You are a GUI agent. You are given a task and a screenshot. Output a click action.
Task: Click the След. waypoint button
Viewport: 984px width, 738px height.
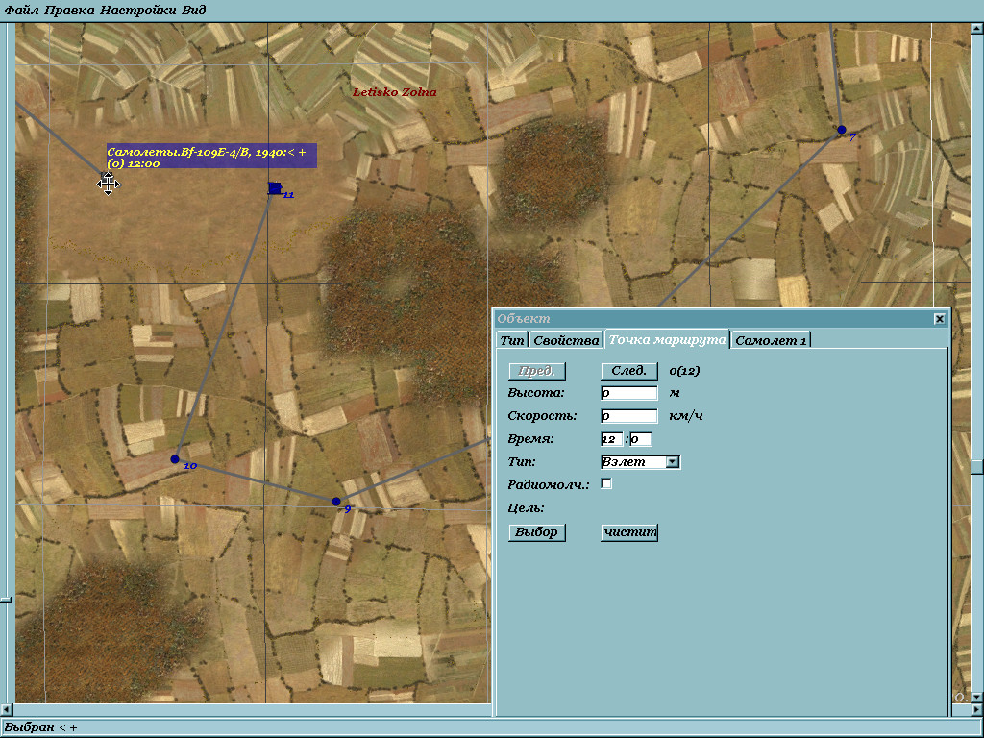(628, 371)
